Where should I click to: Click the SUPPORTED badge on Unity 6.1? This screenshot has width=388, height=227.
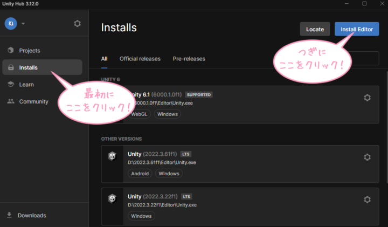click(x=199, y=94)
